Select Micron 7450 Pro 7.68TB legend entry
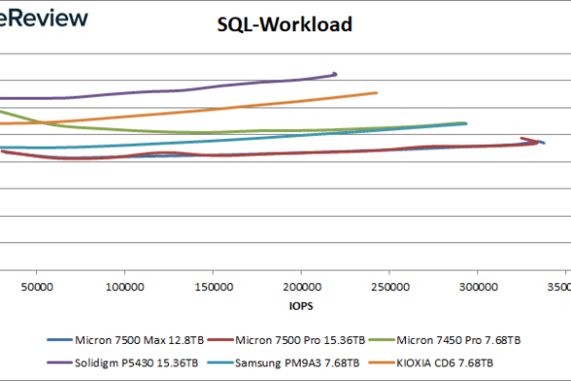 pyautogui.click(x=445, y=340)
